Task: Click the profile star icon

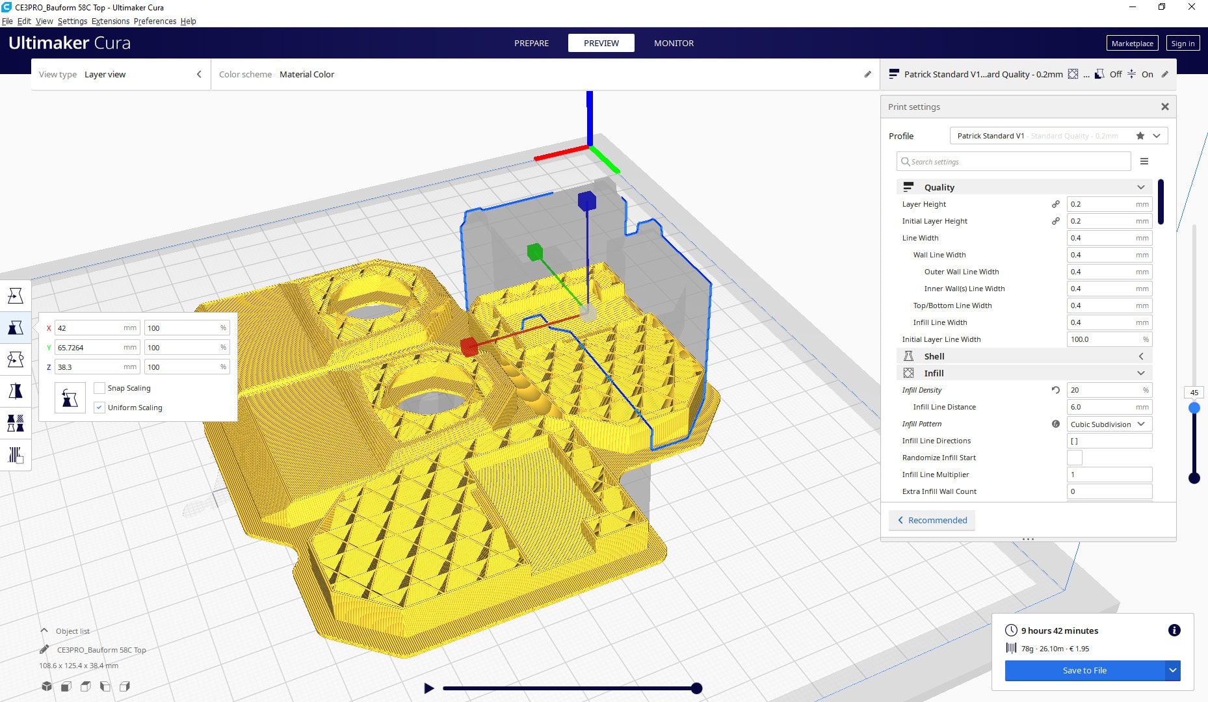Action: 1140,136
